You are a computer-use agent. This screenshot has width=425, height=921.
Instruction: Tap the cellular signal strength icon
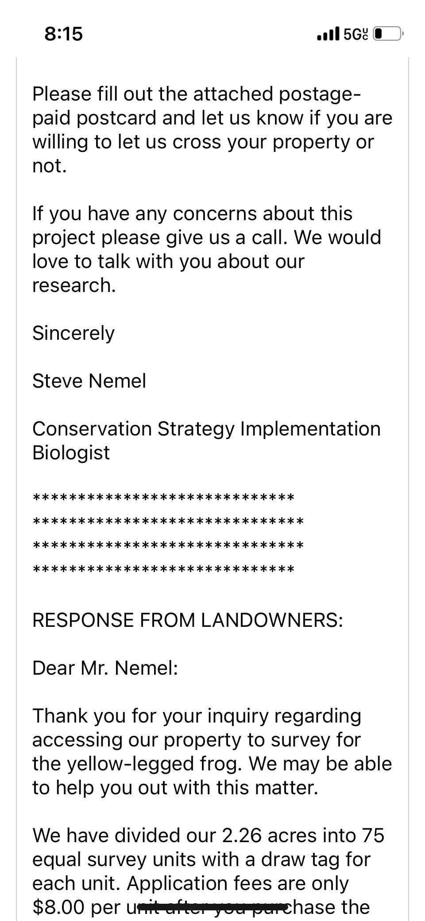point(328,34)
